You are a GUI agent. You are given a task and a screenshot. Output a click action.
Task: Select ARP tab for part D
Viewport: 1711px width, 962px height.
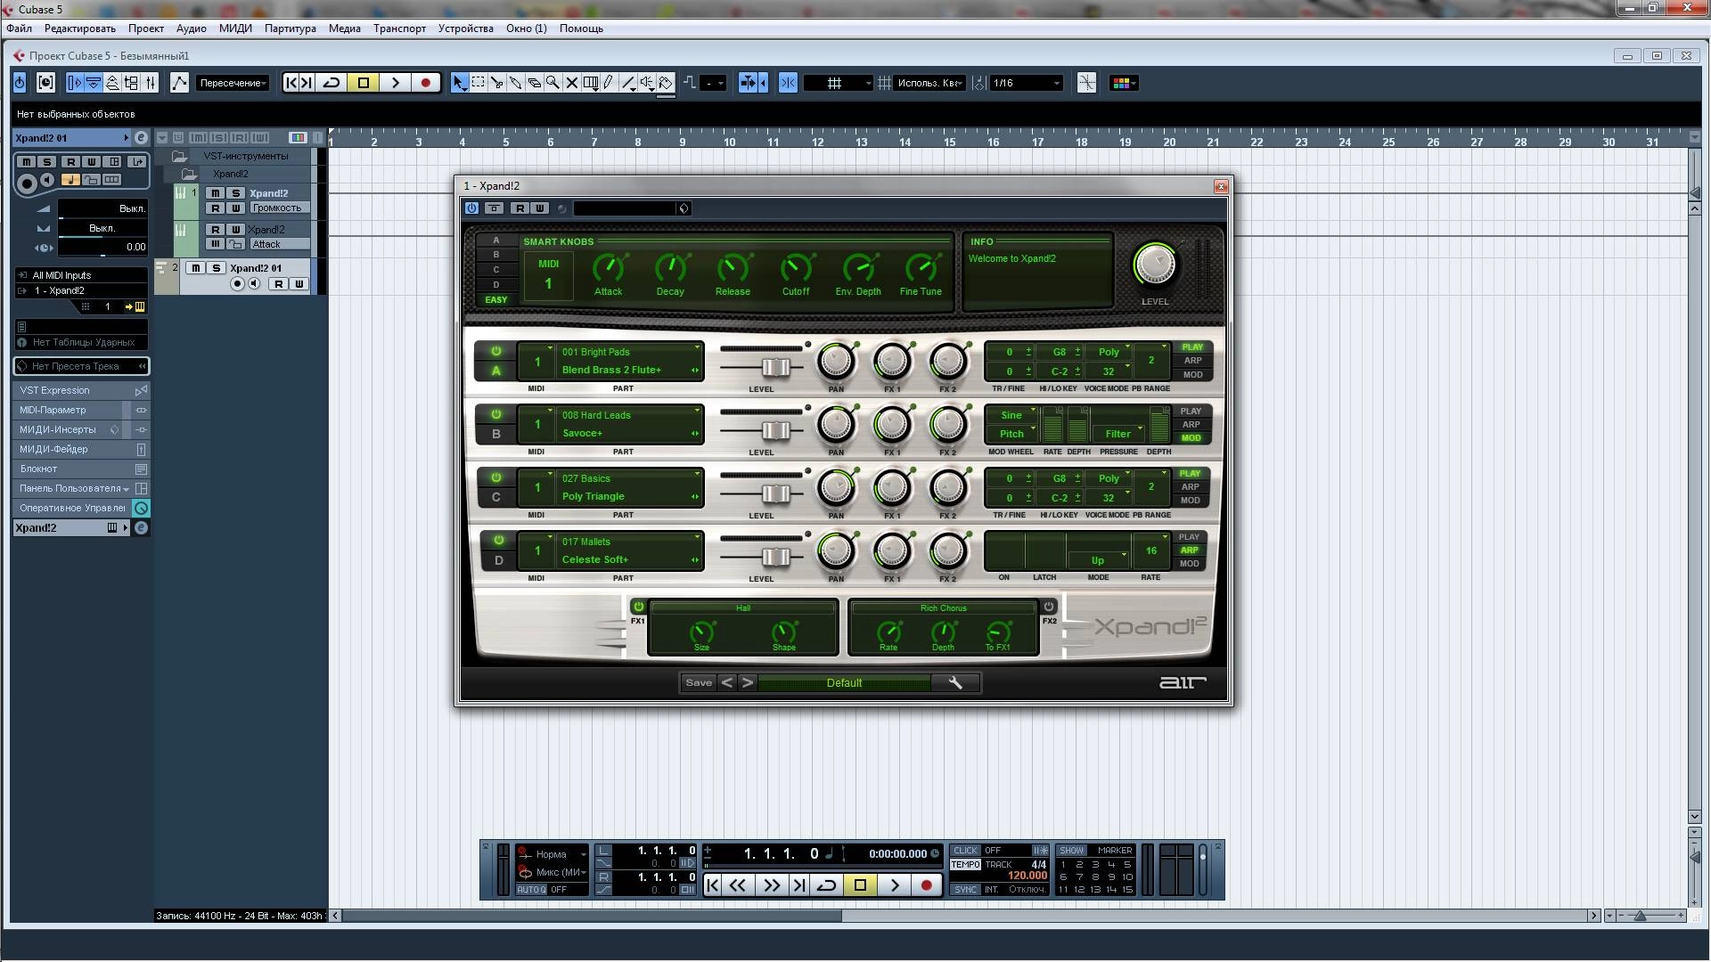[1189, 550]
